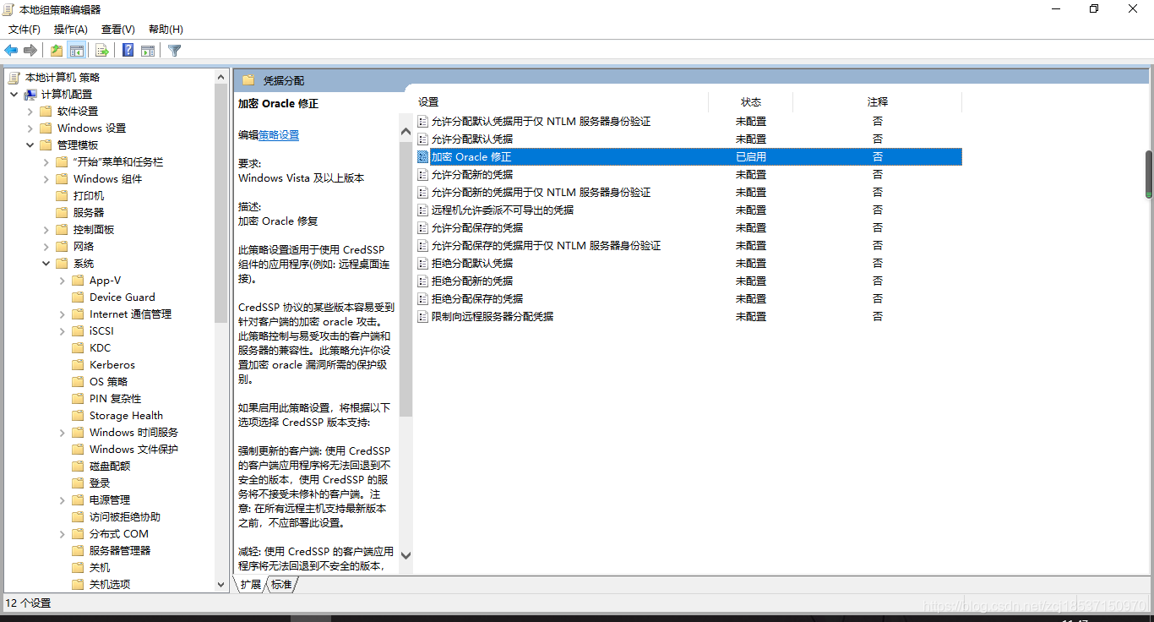Click the 凭据分配 folder icon in the header

248,80
